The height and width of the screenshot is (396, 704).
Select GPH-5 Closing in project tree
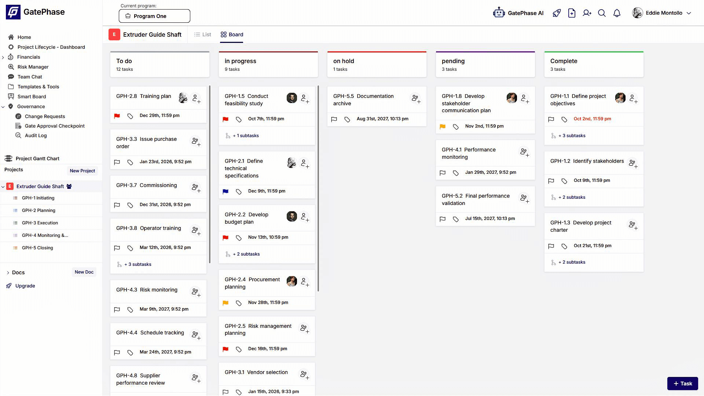[x=37, y=248]
